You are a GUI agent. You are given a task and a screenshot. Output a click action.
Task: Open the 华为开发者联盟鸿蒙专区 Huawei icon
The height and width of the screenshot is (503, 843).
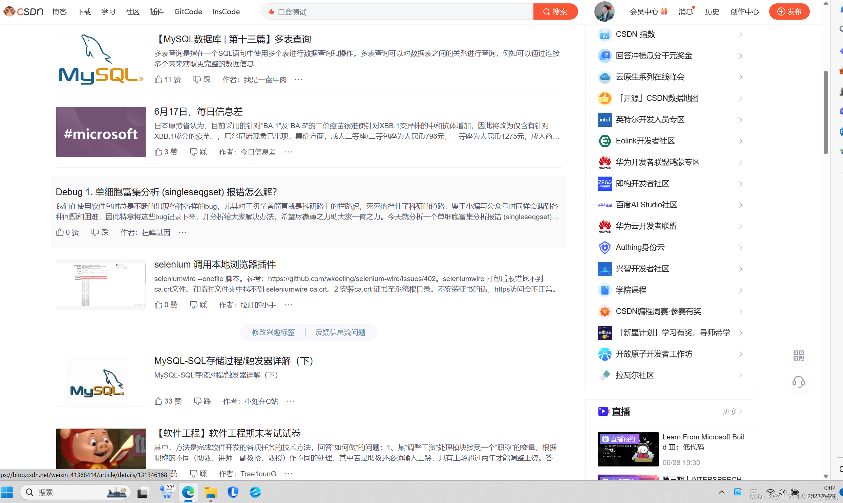tap(605, 162)
